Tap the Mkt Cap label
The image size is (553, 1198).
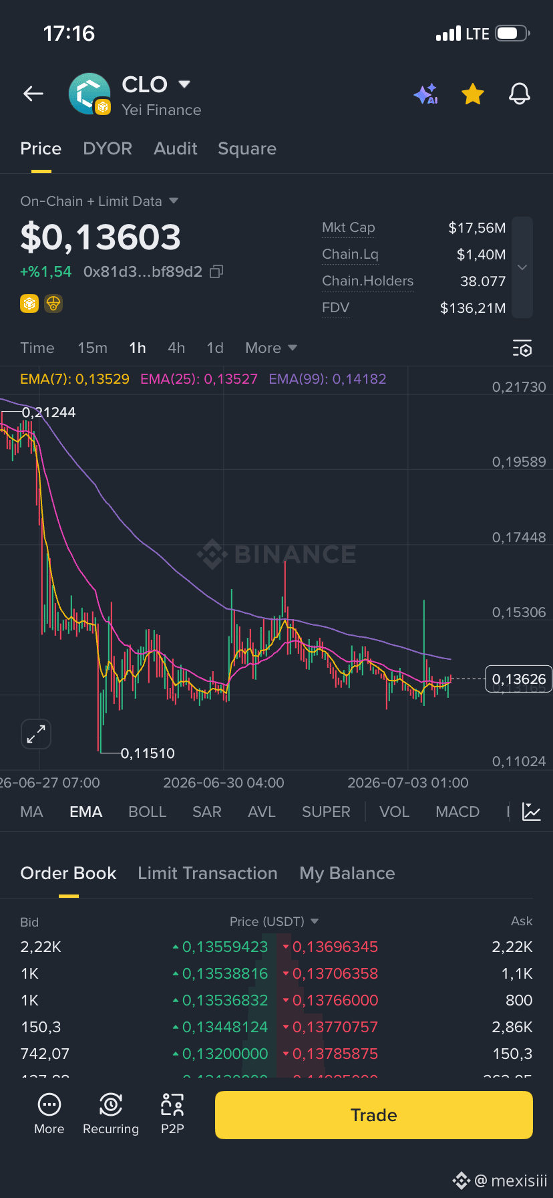(x=349, y=228)
